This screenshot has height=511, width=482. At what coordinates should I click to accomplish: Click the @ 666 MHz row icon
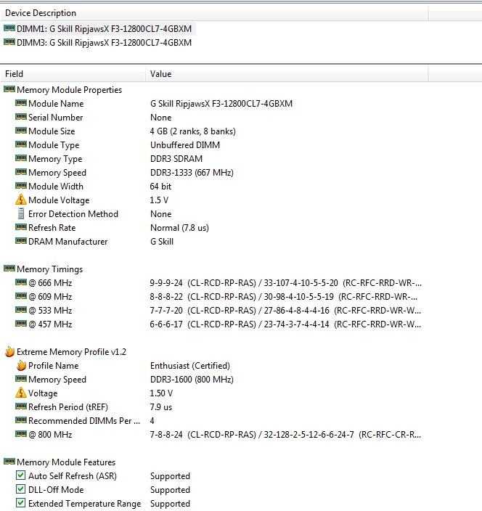tap(21, 282)
